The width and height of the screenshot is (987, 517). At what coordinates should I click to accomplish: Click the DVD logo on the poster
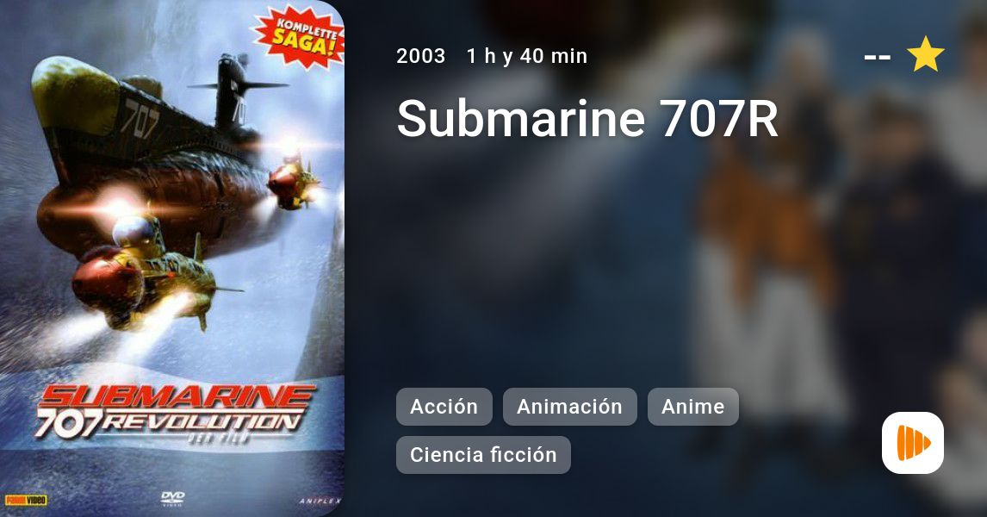[x=172, y=498]
